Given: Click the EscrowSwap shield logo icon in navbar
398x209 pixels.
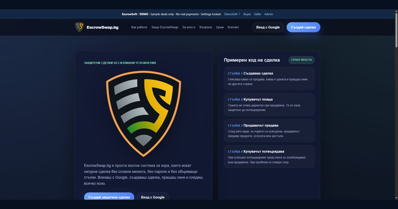Looking at the screenshot, I should (79, 27).
